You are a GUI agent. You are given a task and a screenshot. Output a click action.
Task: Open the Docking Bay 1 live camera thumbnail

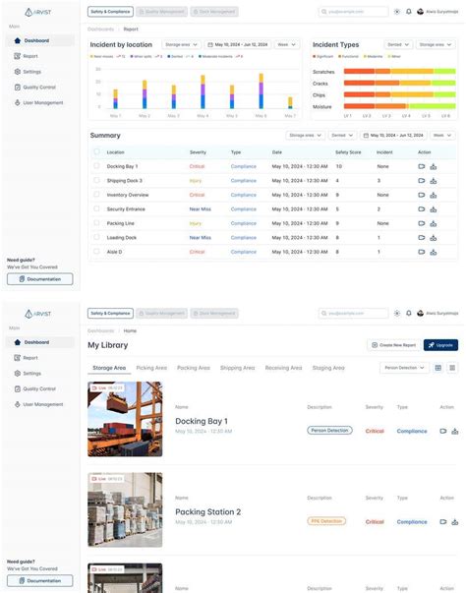(x=125, y=419)
